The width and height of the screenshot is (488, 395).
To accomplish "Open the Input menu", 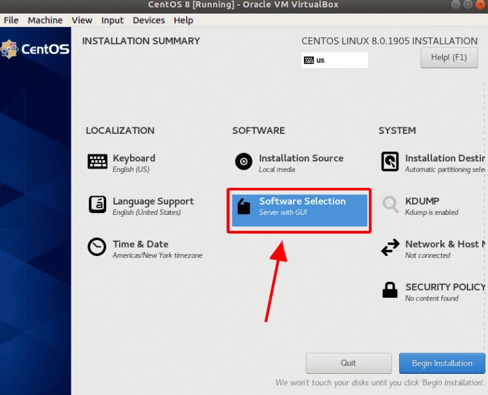I will (113, 20).
